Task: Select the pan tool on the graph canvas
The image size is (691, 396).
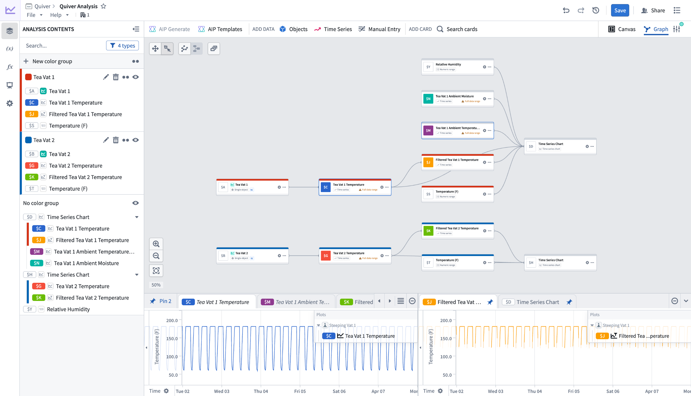Action: pyautogui.click(x=155, y=49)
